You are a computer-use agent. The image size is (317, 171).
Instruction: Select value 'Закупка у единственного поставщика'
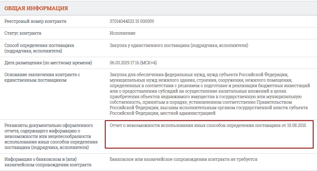179,45
